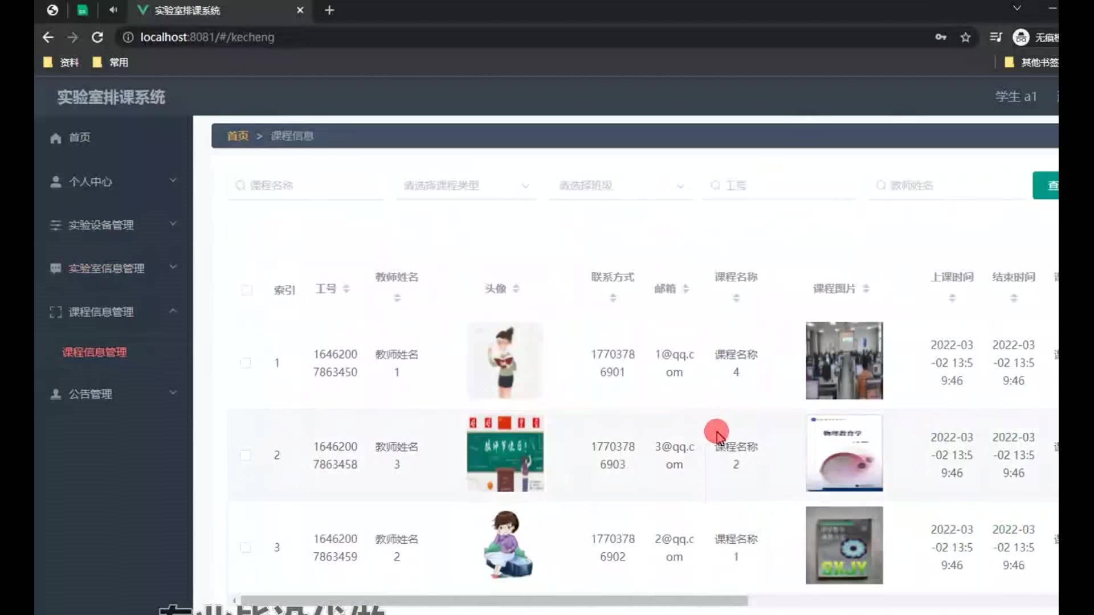Sort by 工号 column arrows
The width and height of the screenshot is (1094, 615).
[346, 289]
